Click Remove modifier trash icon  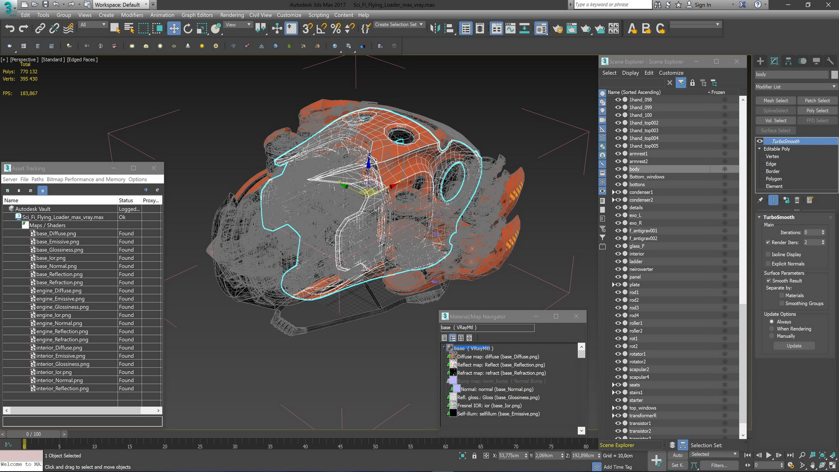click(797, 200)
